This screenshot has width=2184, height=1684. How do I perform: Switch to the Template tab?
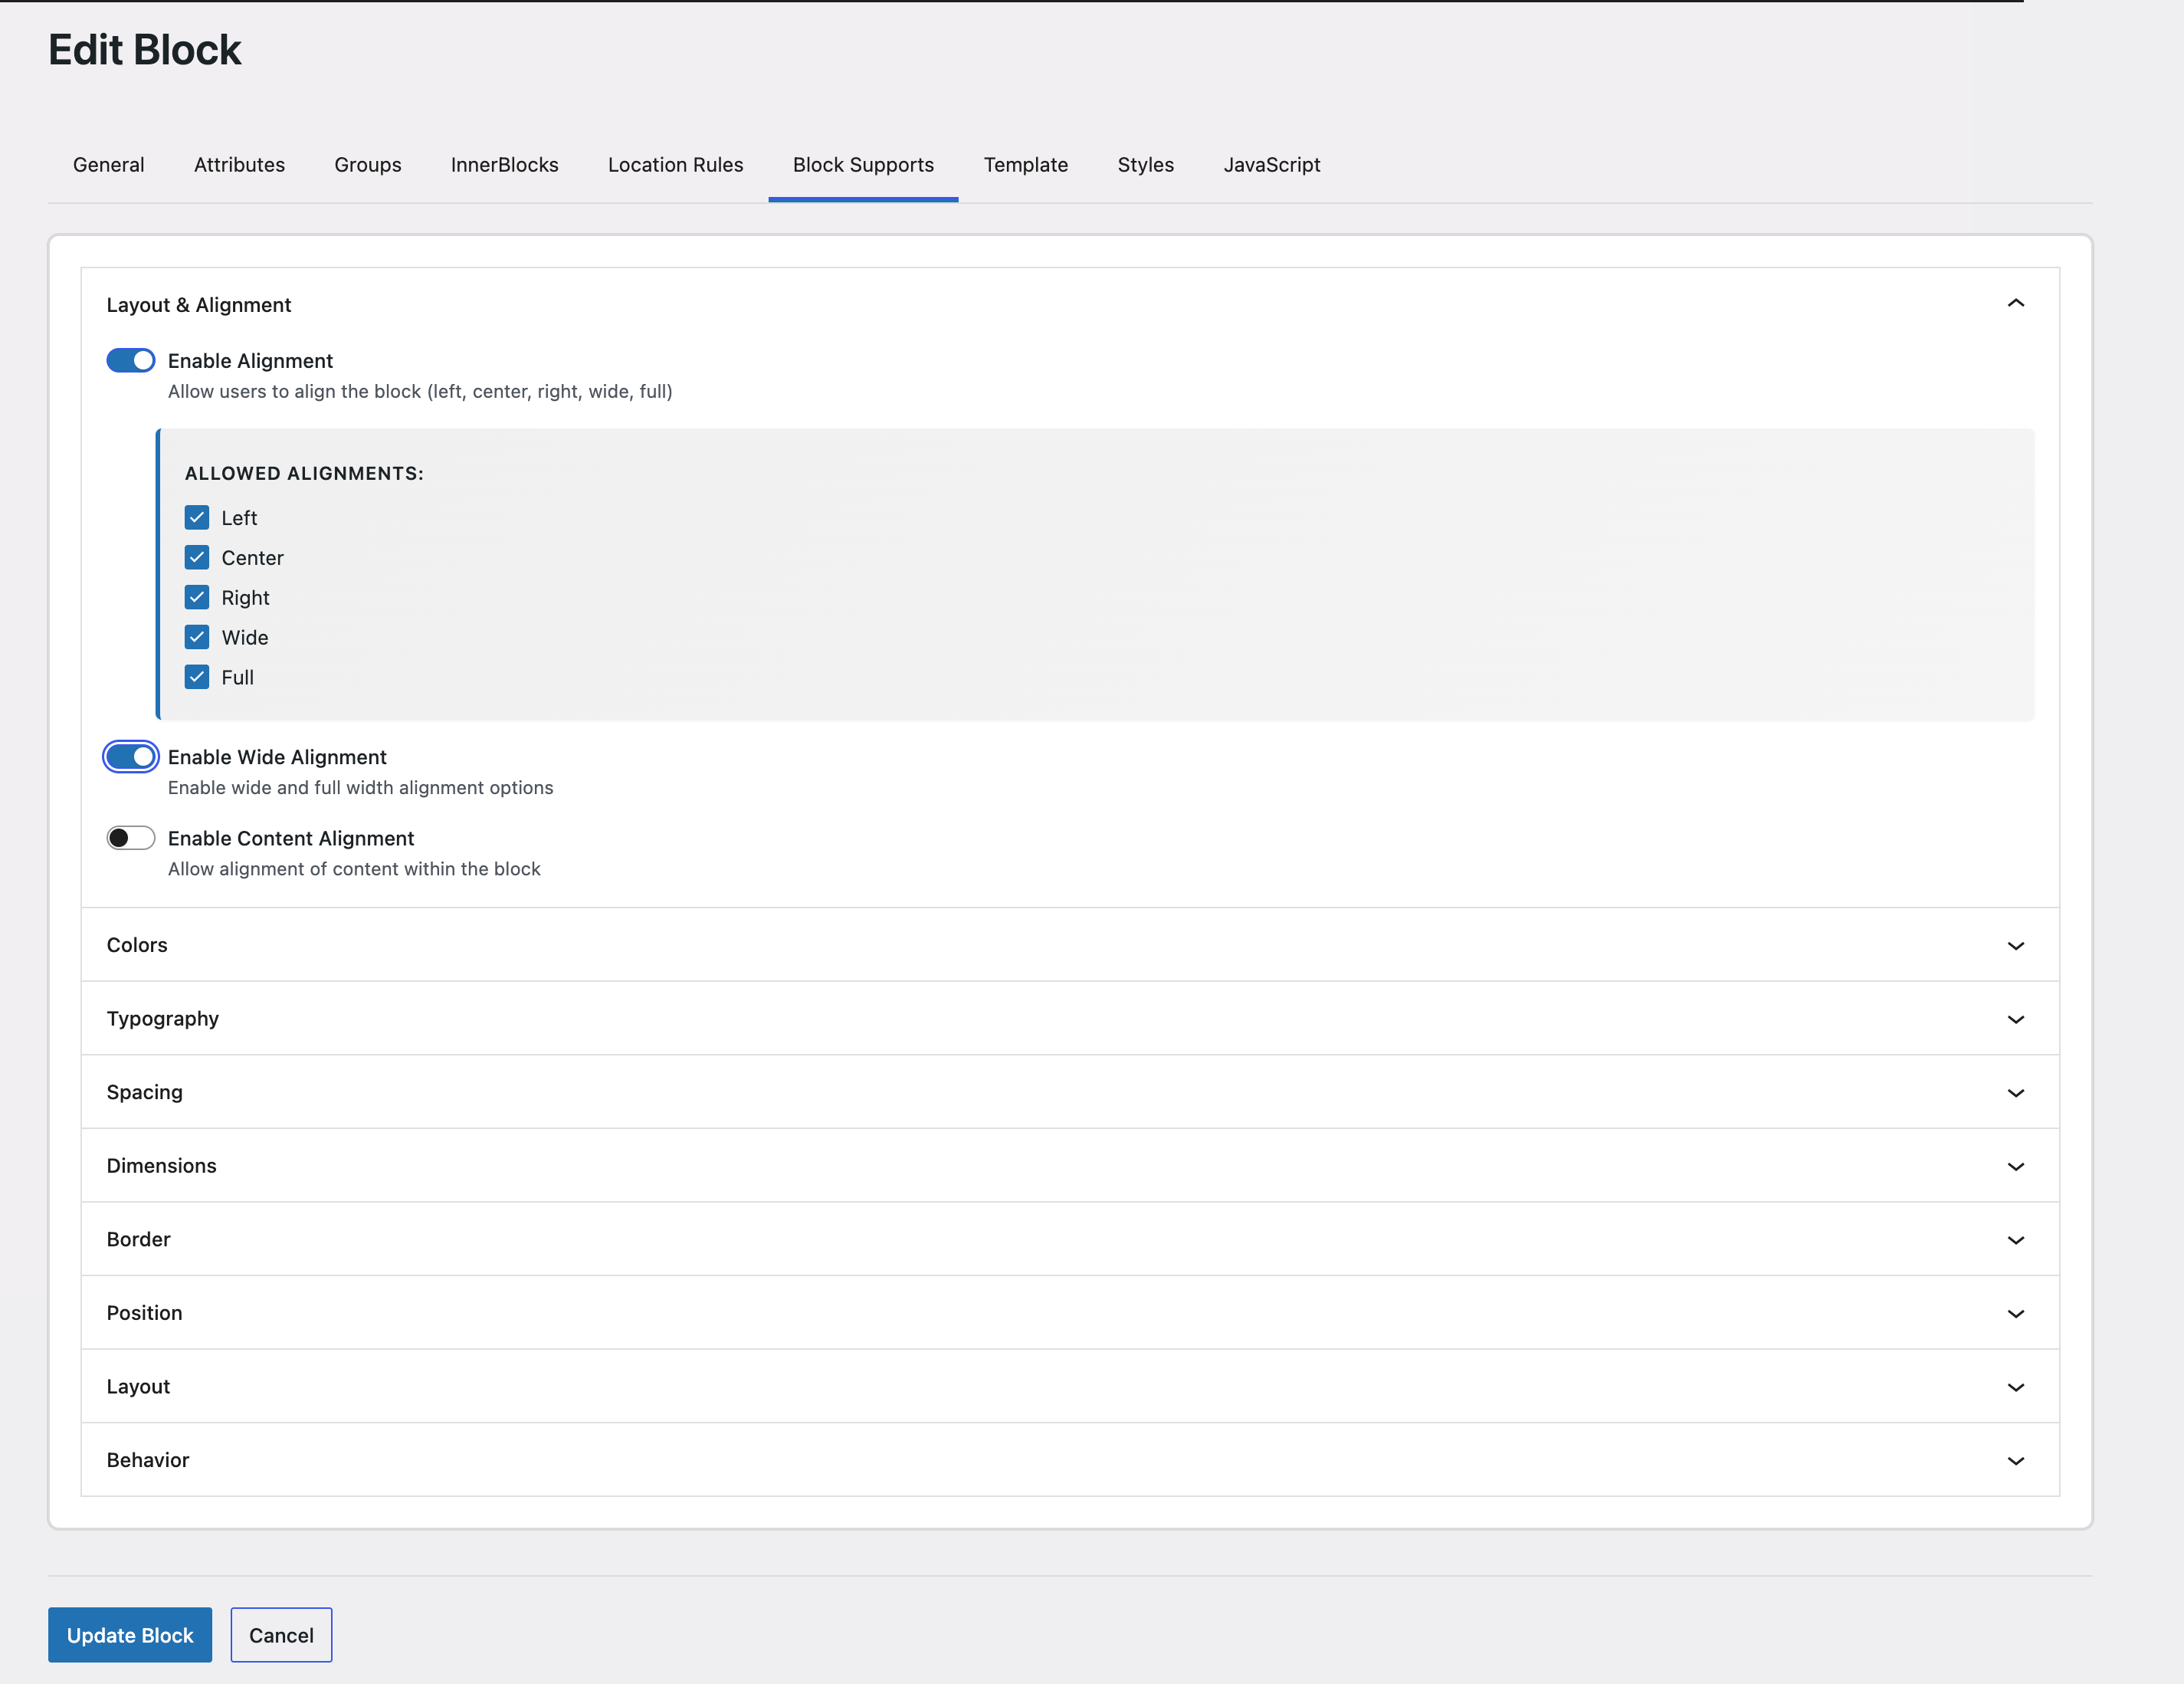pyautogui.click(x=1025, y=165)
